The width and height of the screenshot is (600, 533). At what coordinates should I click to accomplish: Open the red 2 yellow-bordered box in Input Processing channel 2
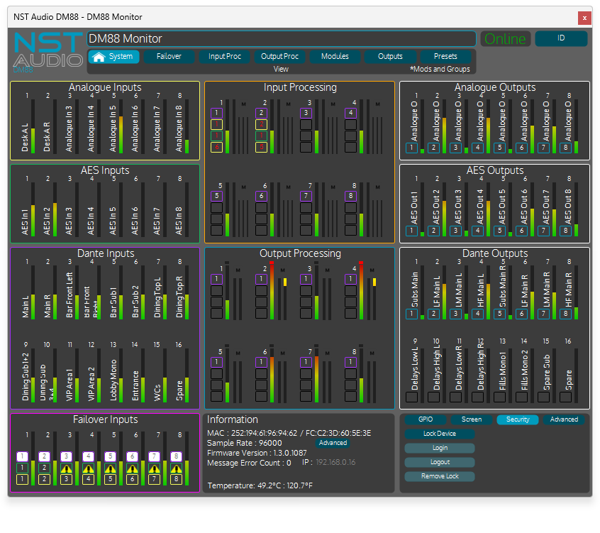click(262, 124)
